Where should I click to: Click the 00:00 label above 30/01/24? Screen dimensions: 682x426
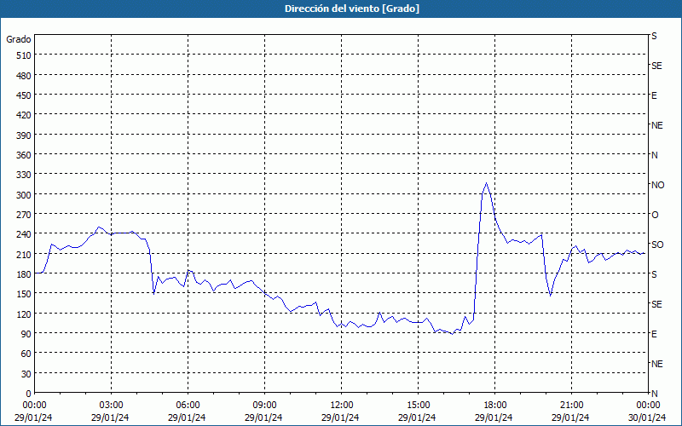click(648, 406)
